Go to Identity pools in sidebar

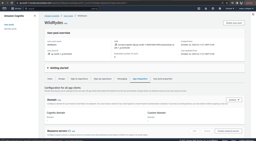click(10, 29)
